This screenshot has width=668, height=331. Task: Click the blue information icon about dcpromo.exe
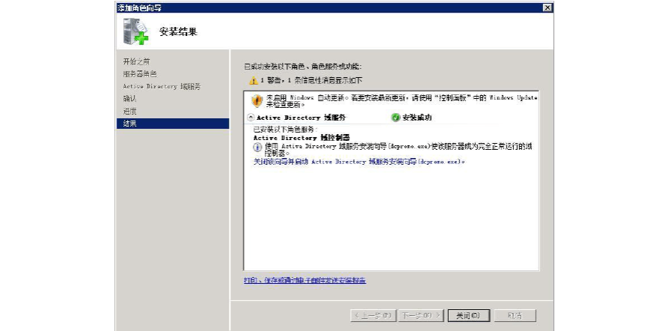click(x=258, y=148)
